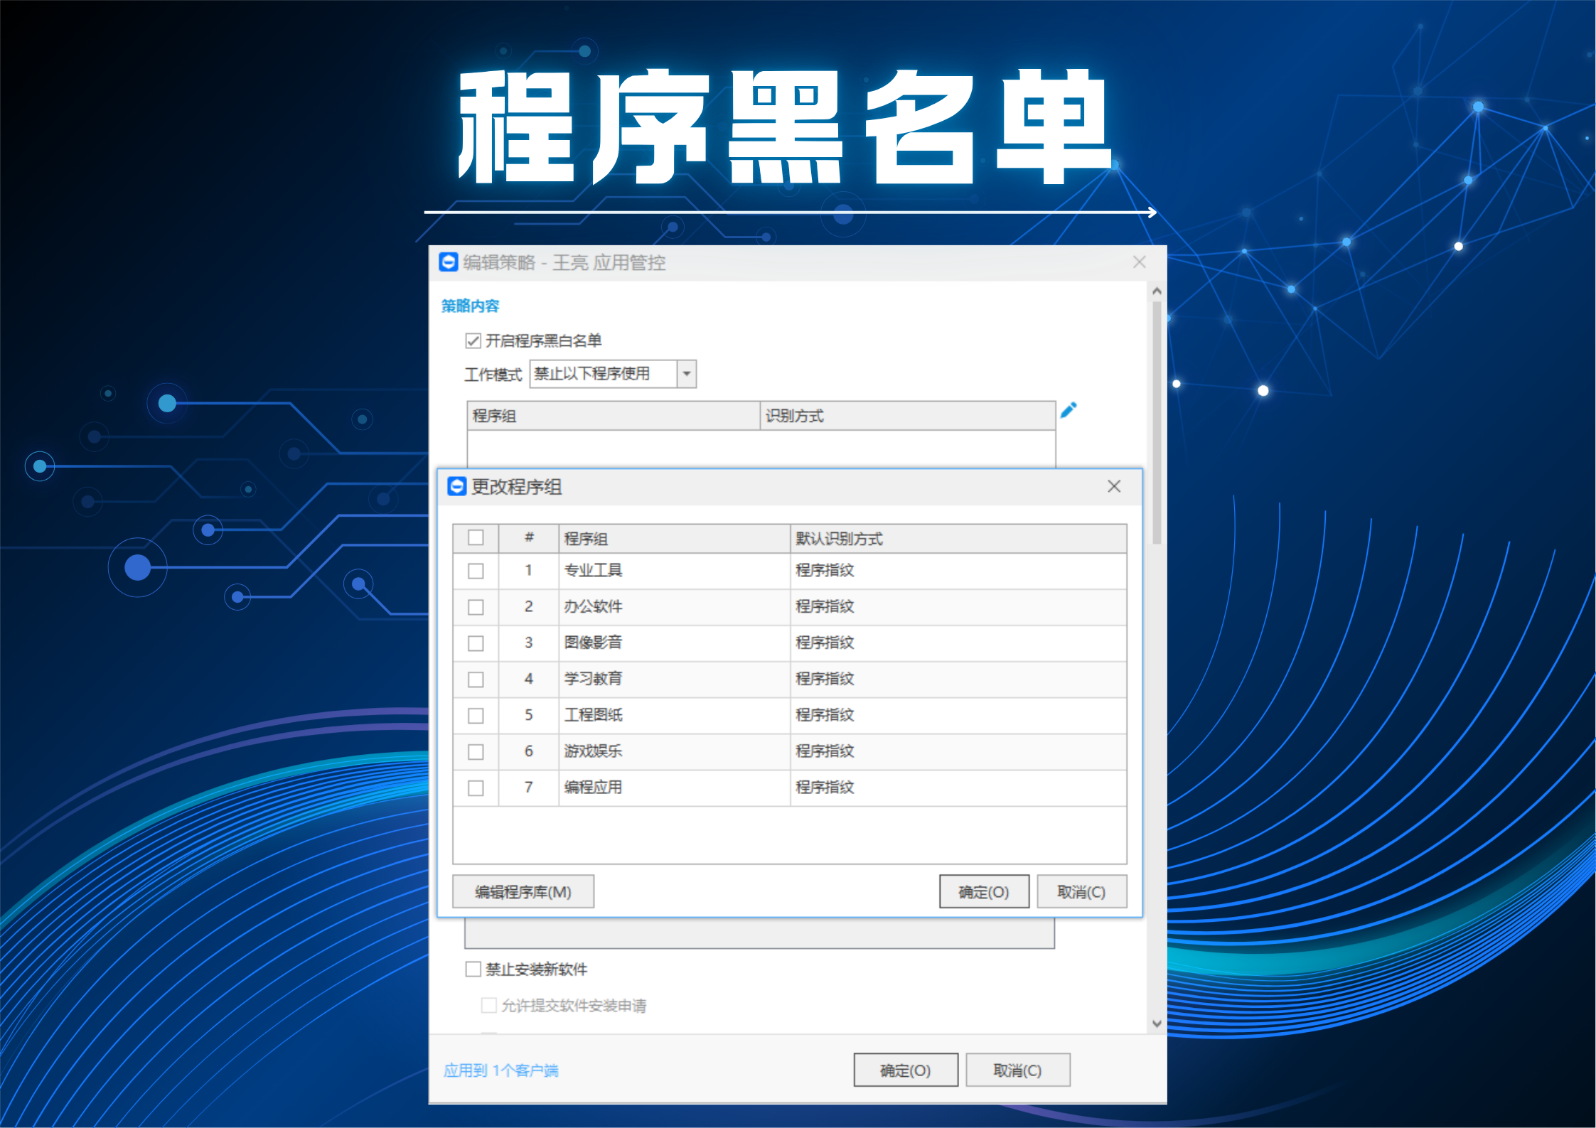Viewport: 1596px width, 1128px height.
Task: Uncheck 开启程序黑白名单 option
Action: point(473,341)
